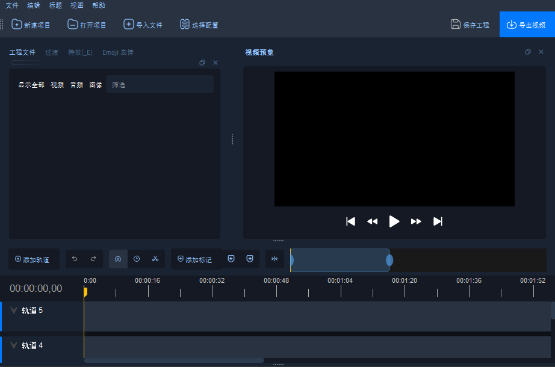The height and width of the screenshot is (367, 555).
Task: Click right handle of timeline zoom slider
Action: pyautogui.click(x=389, y=260)
